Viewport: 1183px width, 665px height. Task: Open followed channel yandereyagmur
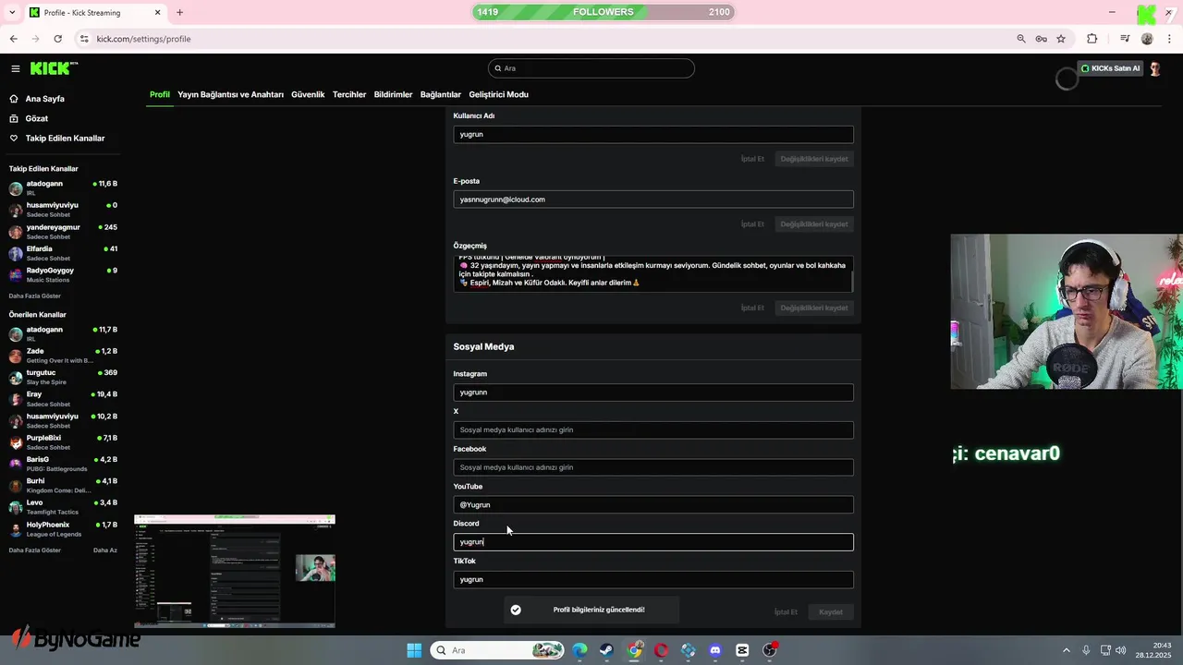[63, 231]
